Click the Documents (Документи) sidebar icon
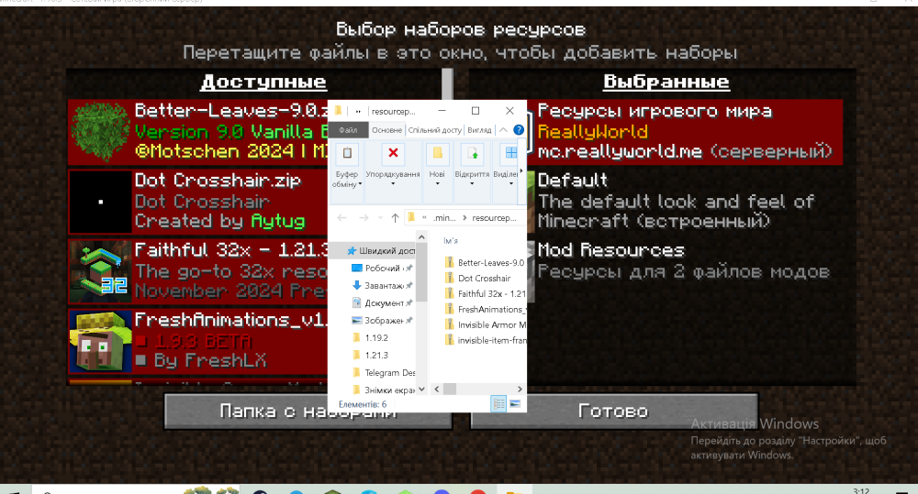918x494 pixels. [x=356, y=302]
